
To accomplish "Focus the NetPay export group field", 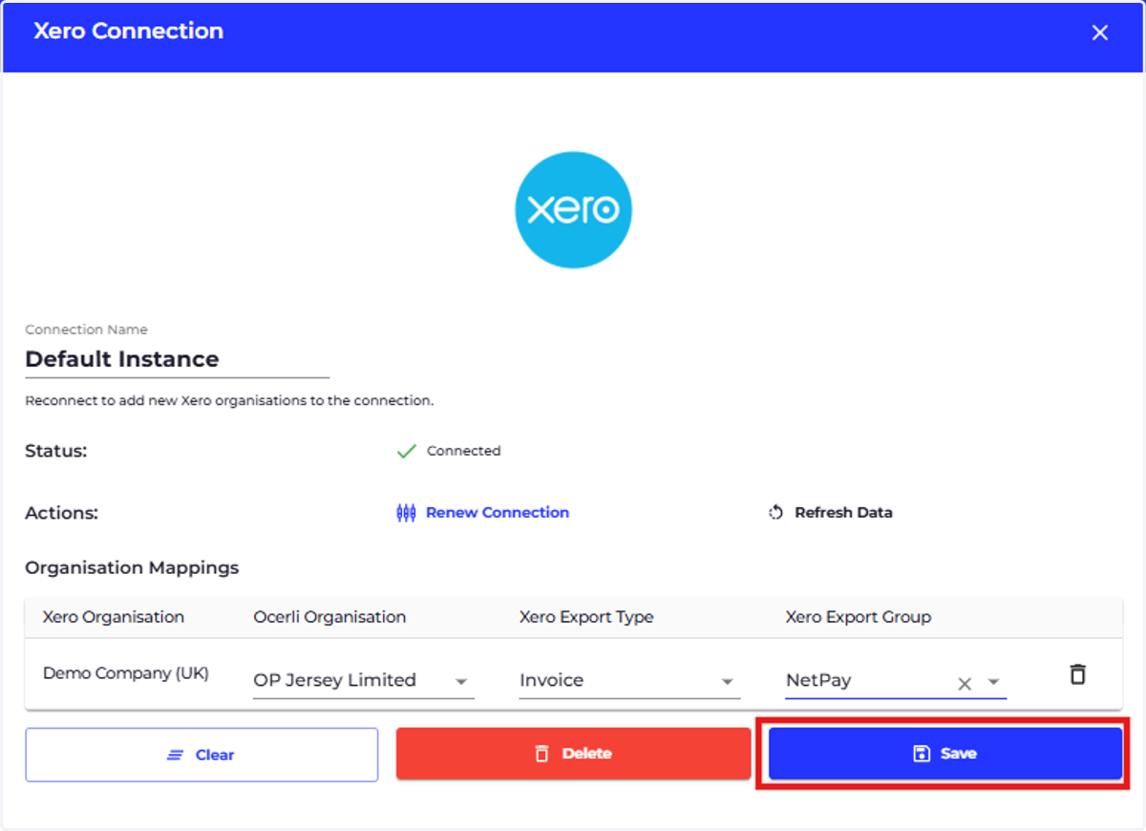I will pyautogui.click(x=869, y=681).
